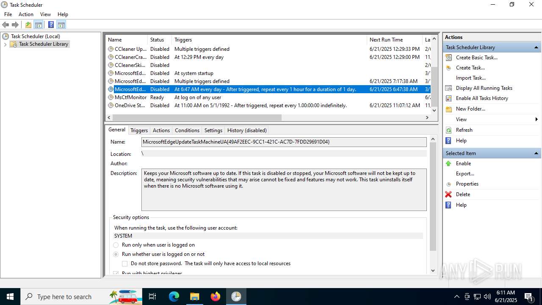Switch to the History (disabled) tab
The image size is (542, 305).
coord(247,130)
